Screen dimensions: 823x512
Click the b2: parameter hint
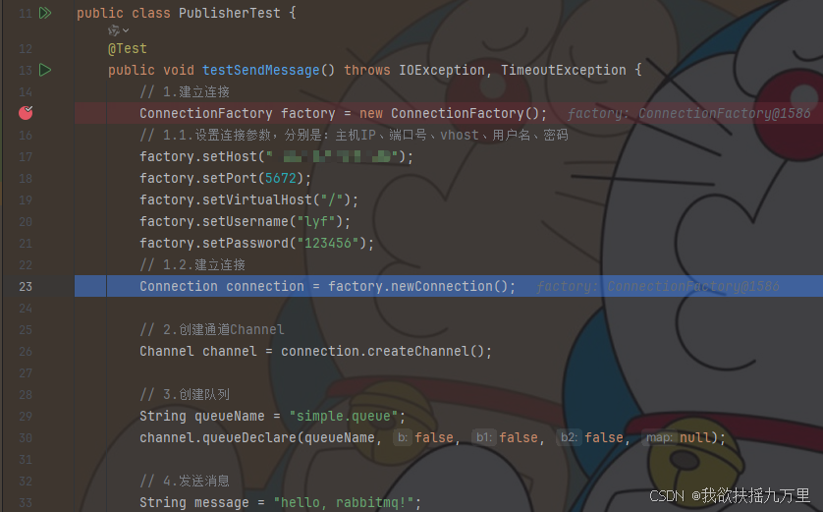coord(569,437)
